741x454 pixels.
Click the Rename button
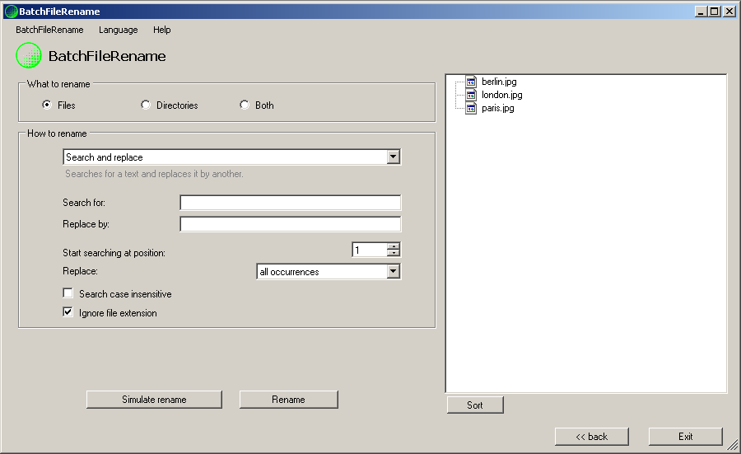coord(288,400)
